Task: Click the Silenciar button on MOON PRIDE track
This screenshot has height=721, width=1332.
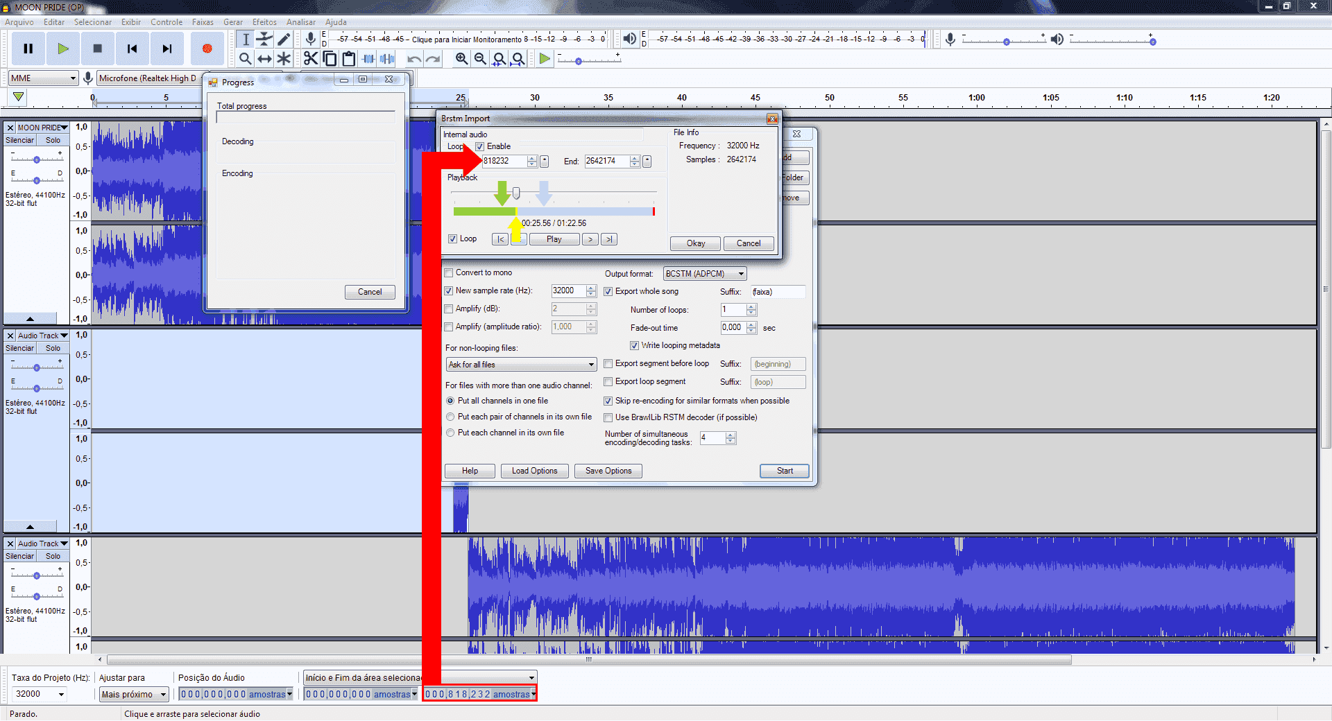Action: 19,140
